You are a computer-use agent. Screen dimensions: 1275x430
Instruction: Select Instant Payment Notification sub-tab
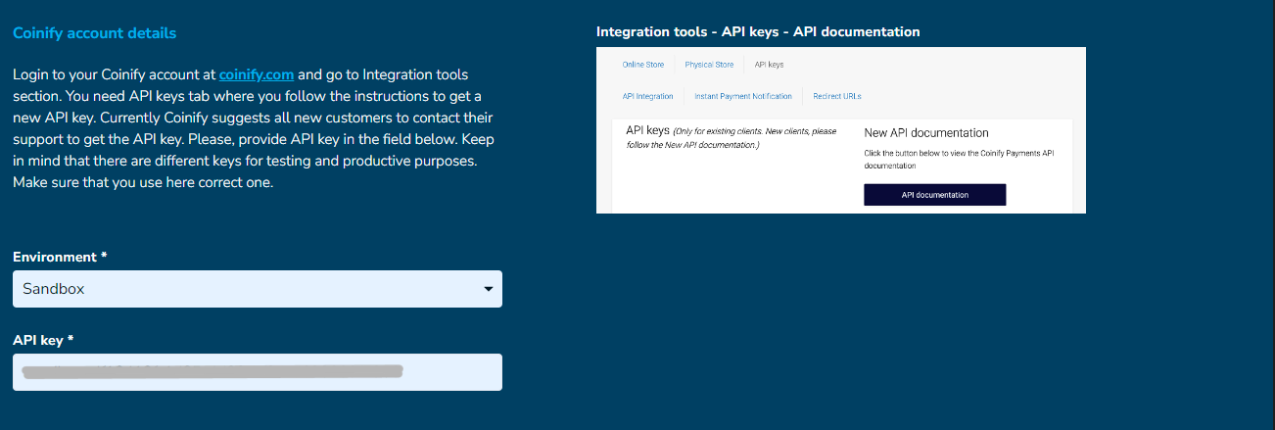click(743, 96)
